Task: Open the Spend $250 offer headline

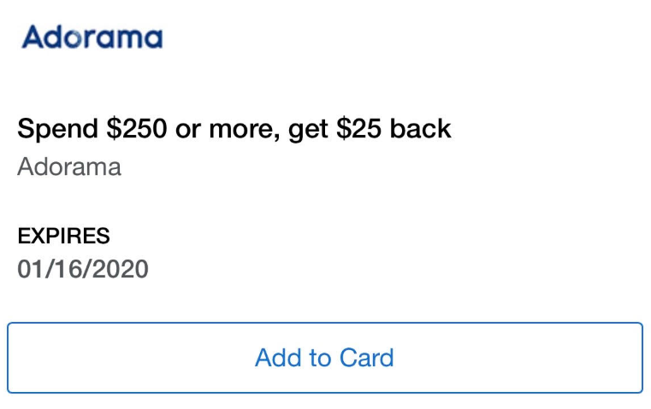Action: point(234,129)
